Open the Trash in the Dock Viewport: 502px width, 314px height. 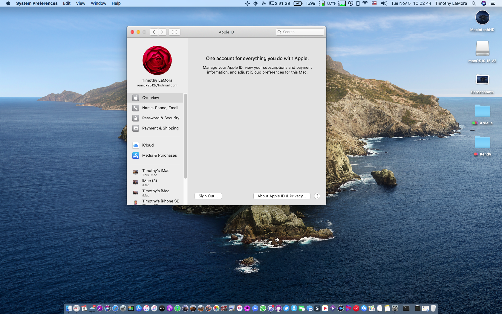pos(433,308)
